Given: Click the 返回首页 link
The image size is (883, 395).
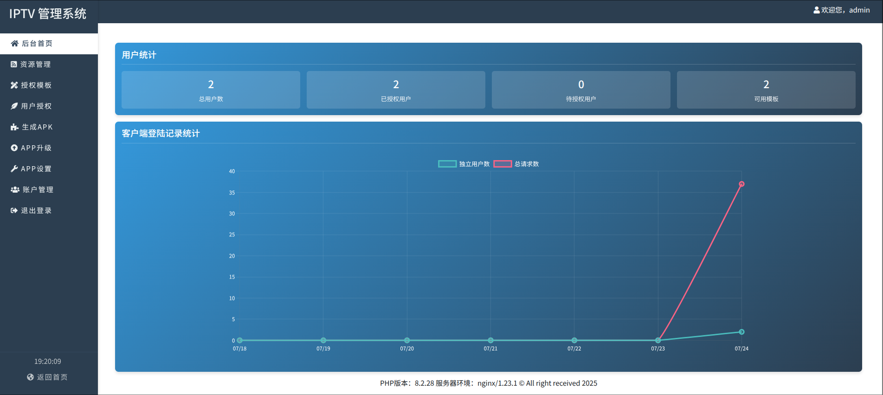Looking at the screenshot, I should click(x=52, y=377).
